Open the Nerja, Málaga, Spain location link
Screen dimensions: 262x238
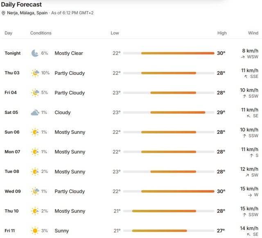coord(27,13)
